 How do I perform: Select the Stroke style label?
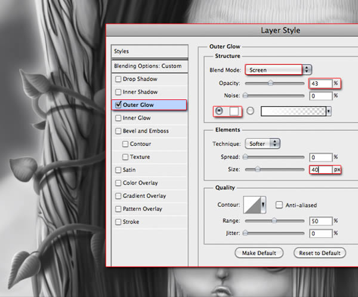click(x=131, y=222)
